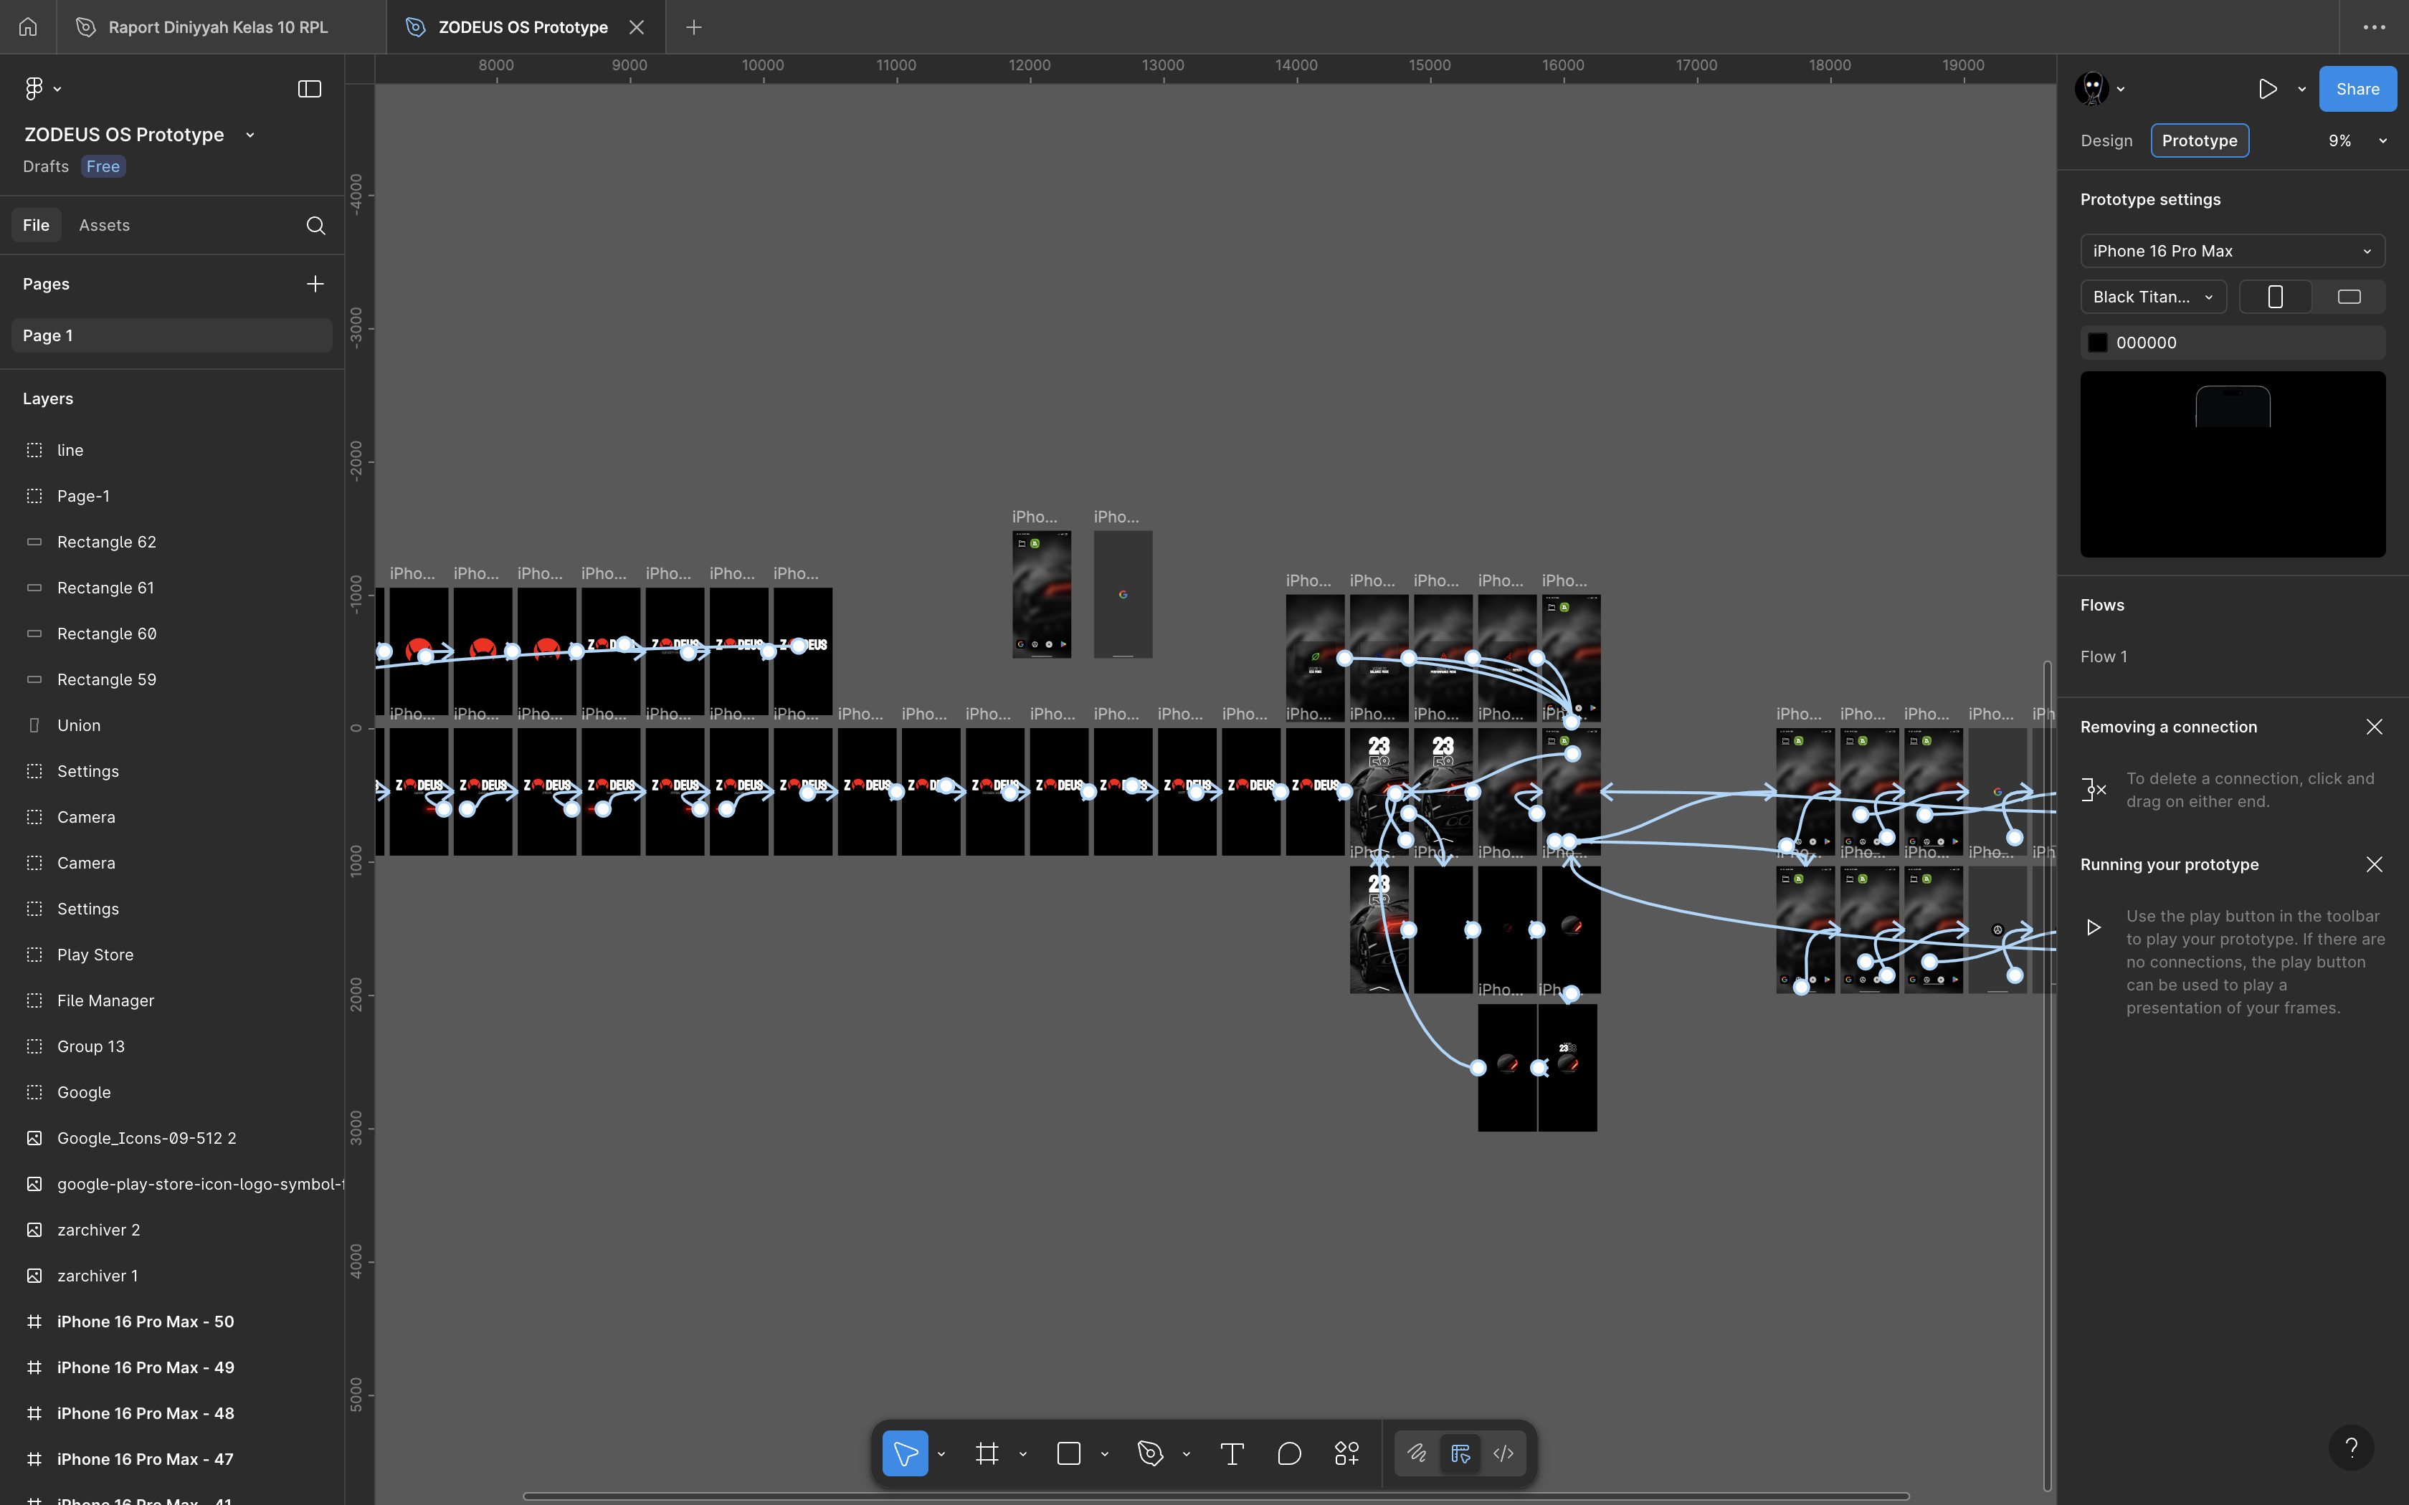Select landscape device orientation

(x=2348, y=297)
